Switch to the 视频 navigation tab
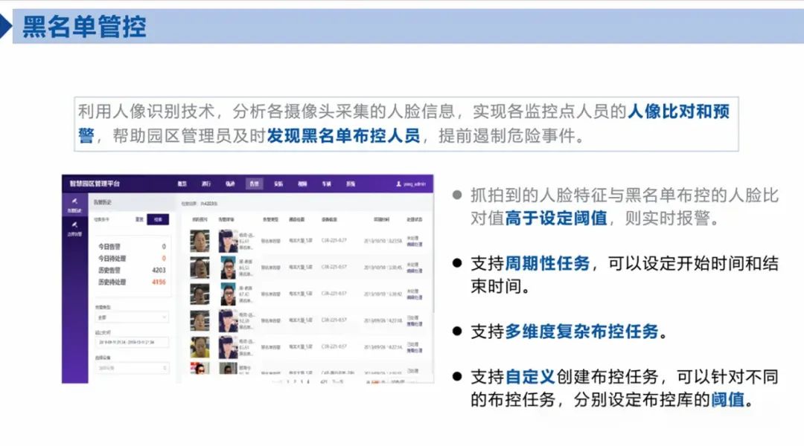Image resolution: width=804 pixels, height=446 pixels. (302, 184)
